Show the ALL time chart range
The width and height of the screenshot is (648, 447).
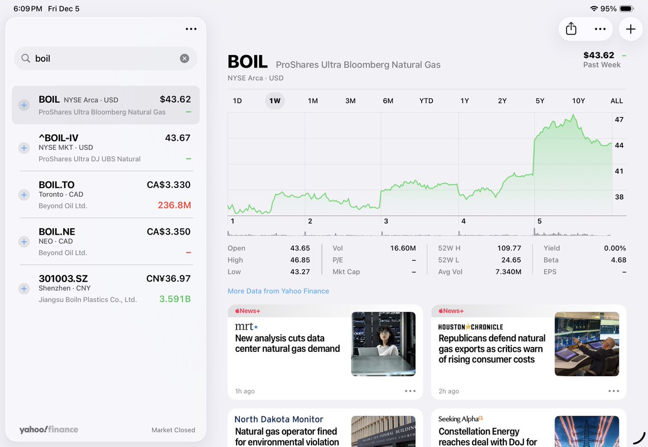pyautogui.click(x=617, y=101)
